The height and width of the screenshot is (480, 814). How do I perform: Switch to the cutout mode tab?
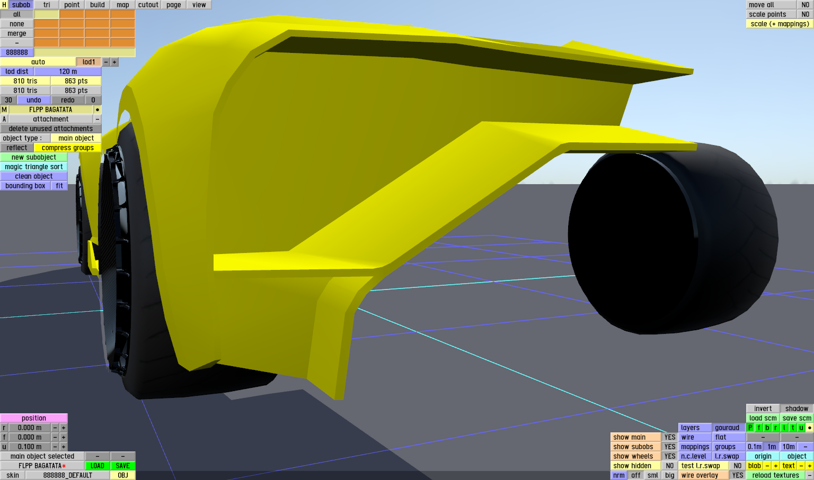[148, 5]
